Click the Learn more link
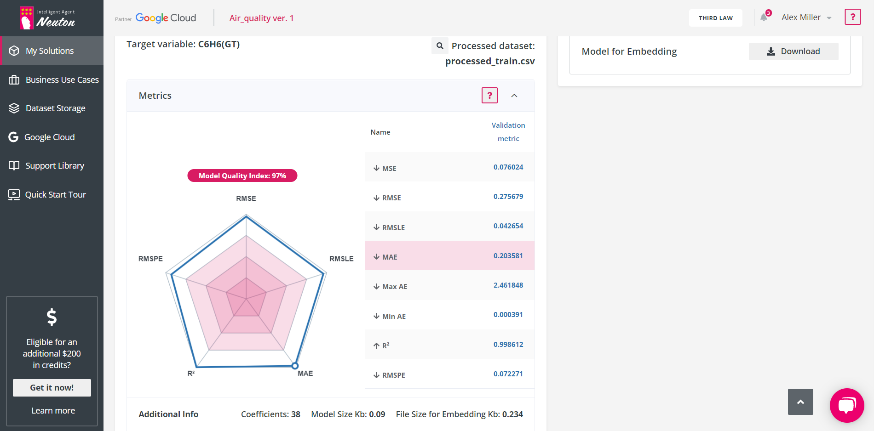Image resolution: width=874 pixels, height=431 pixels. click(53, 411)
